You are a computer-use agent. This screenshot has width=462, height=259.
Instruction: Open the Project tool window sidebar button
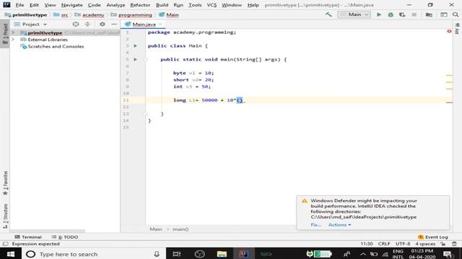5,34
